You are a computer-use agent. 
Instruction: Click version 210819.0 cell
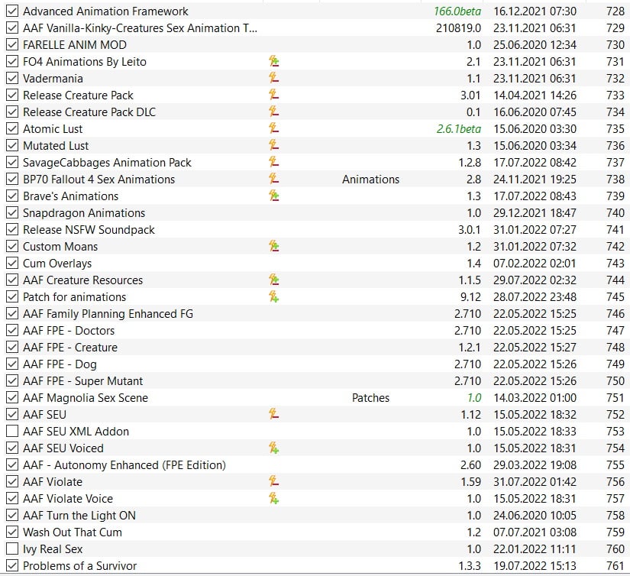(x=458, y=28)
